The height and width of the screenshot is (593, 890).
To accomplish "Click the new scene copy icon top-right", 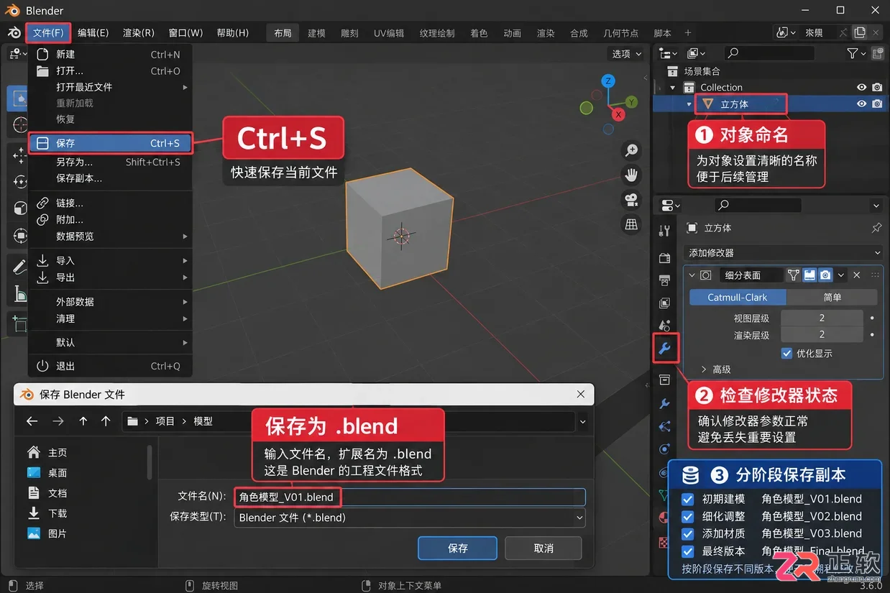I will pyautogui.click(x=860, y=32).
